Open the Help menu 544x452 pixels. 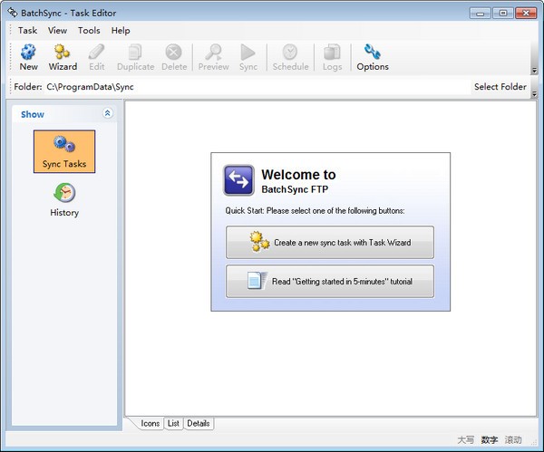point(121,31)
